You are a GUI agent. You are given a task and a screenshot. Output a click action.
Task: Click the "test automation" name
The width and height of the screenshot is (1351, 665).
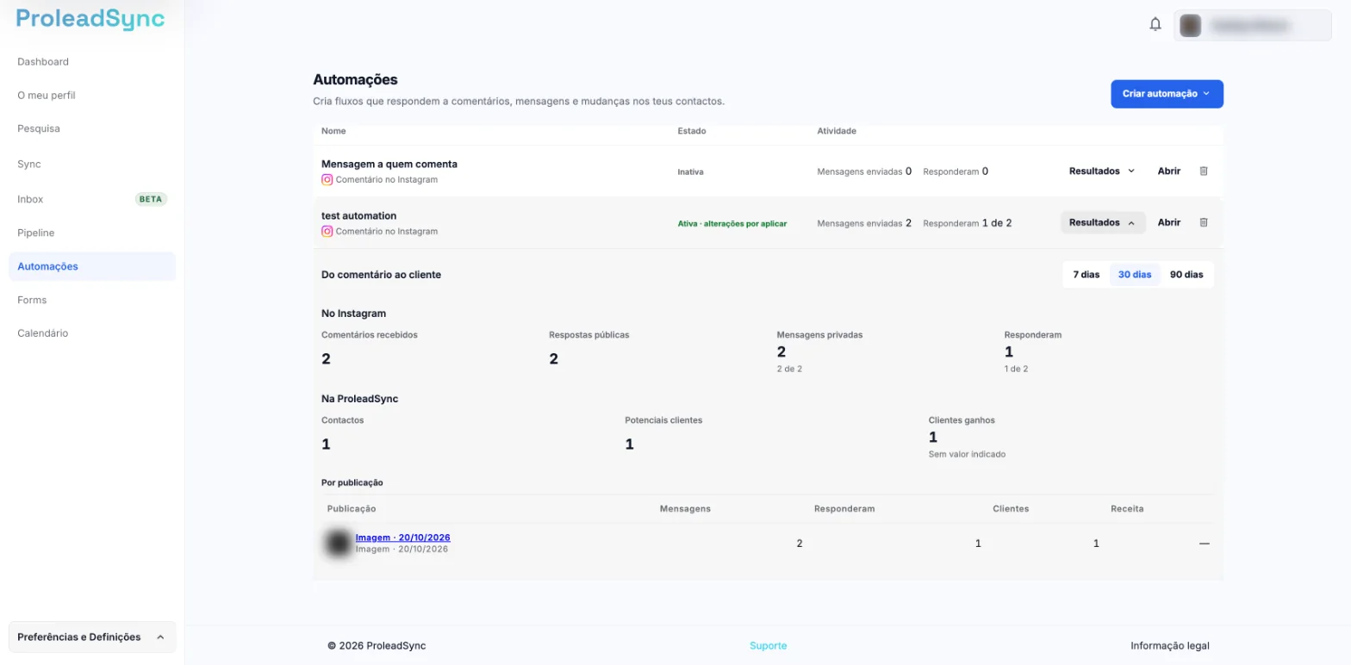[x=358, y=215]
